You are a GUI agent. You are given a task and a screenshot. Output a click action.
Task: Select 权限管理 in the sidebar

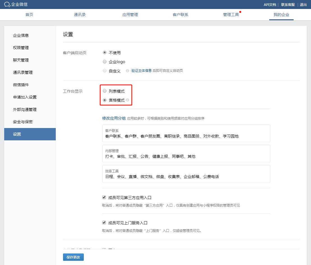[x=21, y=48]
